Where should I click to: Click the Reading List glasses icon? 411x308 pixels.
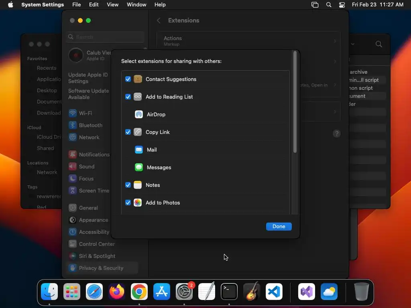tap(138, 97)
